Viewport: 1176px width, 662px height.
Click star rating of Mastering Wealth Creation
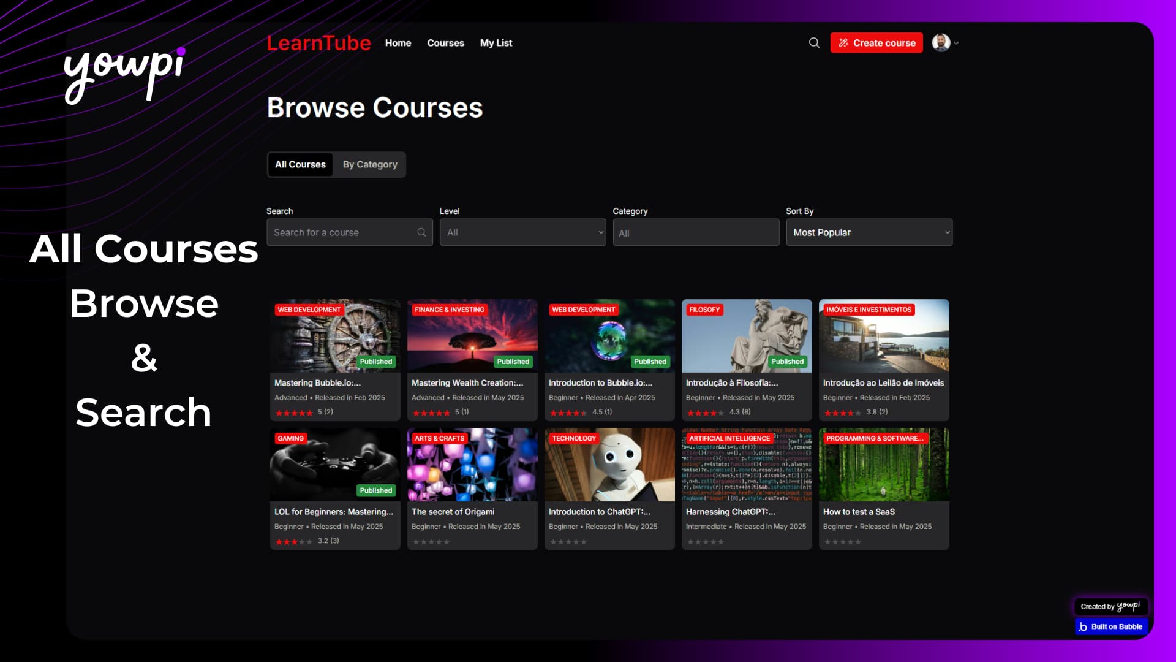431,413
